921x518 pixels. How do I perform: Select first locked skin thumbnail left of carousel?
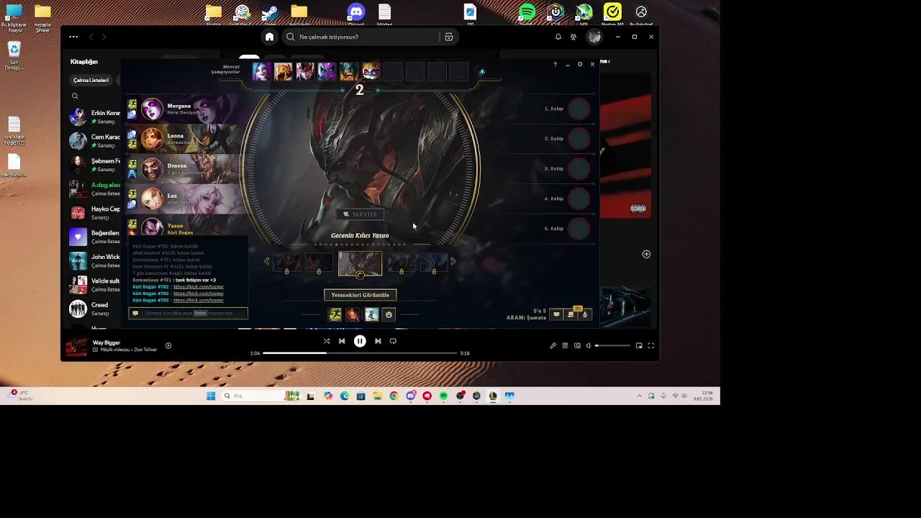pyautogui.click(x=286, y=263)
